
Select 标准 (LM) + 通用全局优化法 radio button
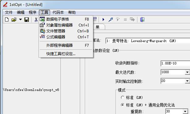[122, 105]
